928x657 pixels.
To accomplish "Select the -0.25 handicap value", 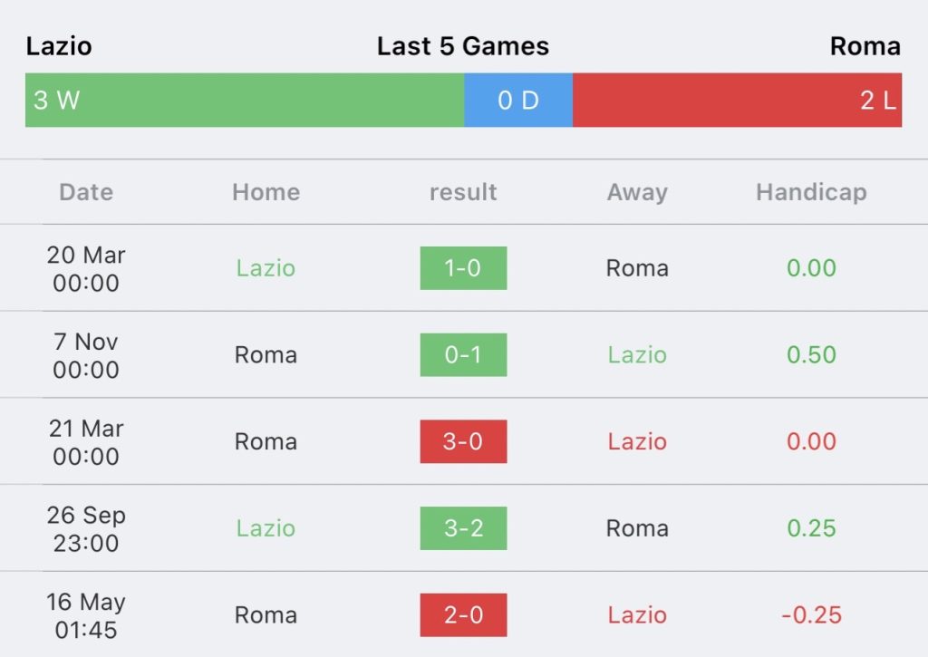I will tap(811, 615).
